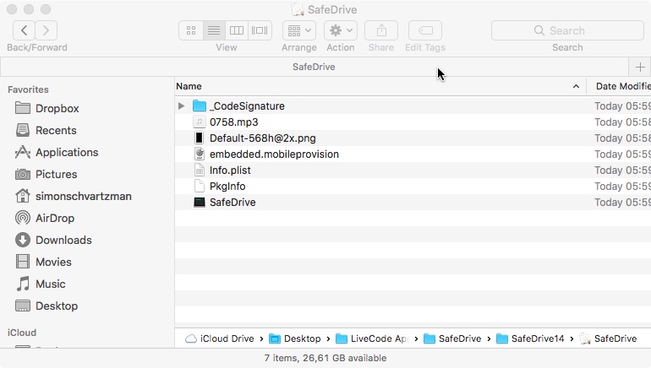The width and height of the screenshot is (651, 368).
Task: Select the SafeDrive tab
Action: click(314, 67)
